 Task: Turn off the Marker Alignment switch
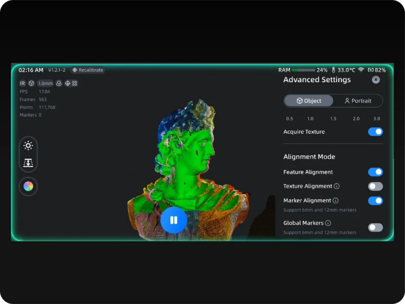coord(375,201)
